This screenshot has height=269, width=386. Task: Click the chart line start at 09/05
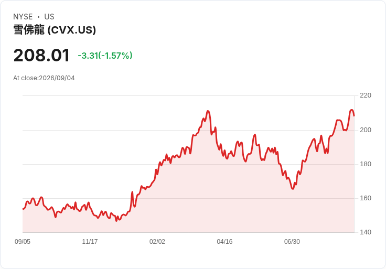tap(23, 209)
